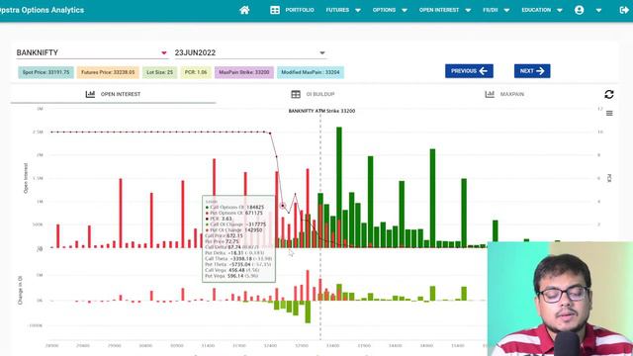The image size is (633, 356).
Task: Open the OPEN INTEREST menu
Action: click(x=439, y=10)
